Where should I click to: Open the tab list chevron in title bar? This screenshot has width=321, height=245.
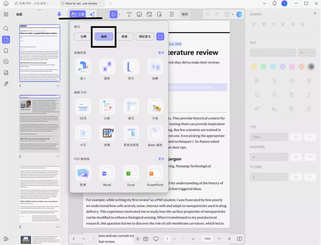(x=264, y=3)
